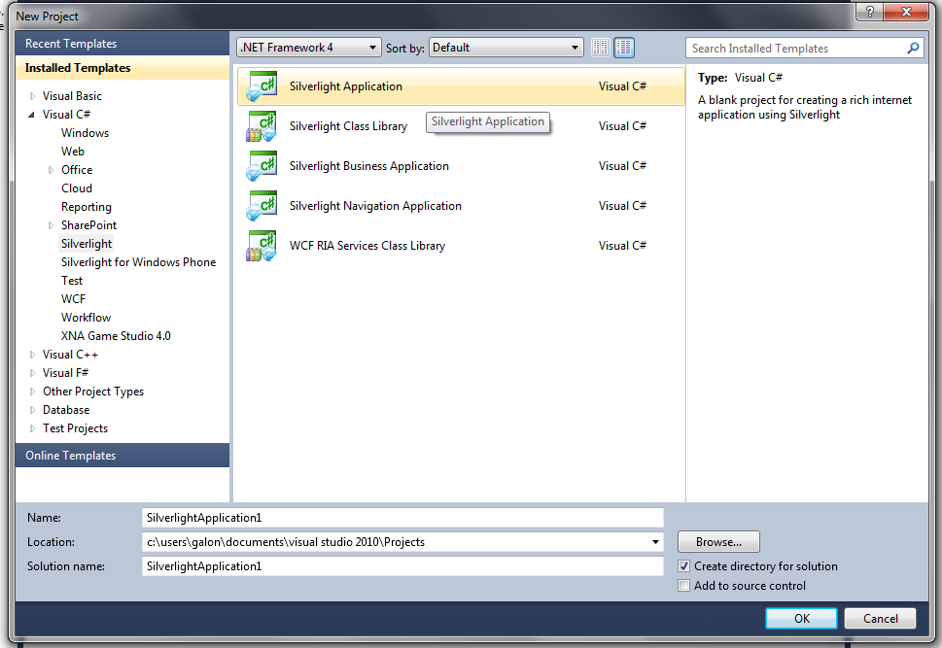Collapse the Visual C# tree node
This screenshot has height=648, width=942.
[x=32, y=115]
